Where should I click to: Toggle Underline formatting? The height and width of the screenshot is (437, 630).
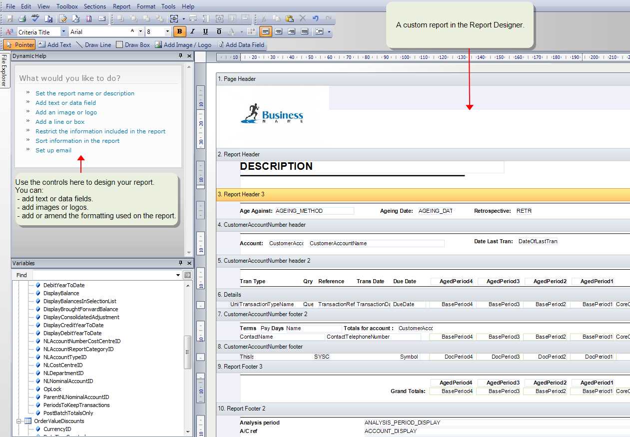(205, 31)
